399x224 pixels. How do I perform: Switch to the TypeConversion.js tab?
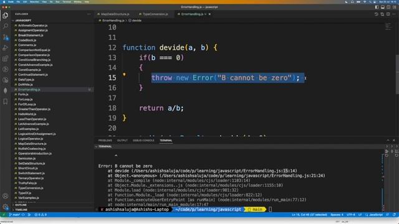[155, 14]
